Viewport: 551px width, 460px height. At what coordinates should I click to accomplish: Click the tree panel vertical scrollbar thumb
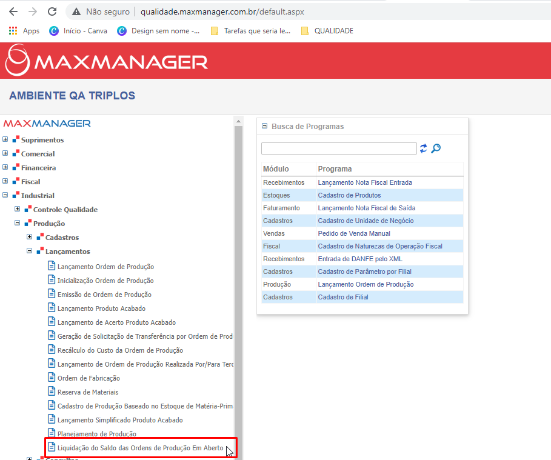click(x=239, y=293)
